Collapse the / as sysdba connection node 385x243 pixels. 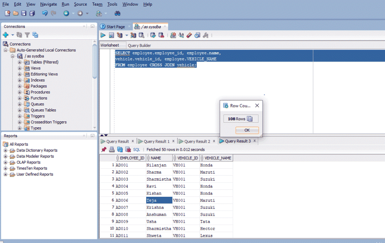(12, 56)
